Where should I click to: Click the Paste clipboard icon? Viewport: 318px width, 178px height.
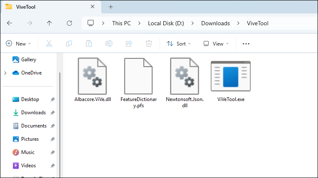click(89, 43)
